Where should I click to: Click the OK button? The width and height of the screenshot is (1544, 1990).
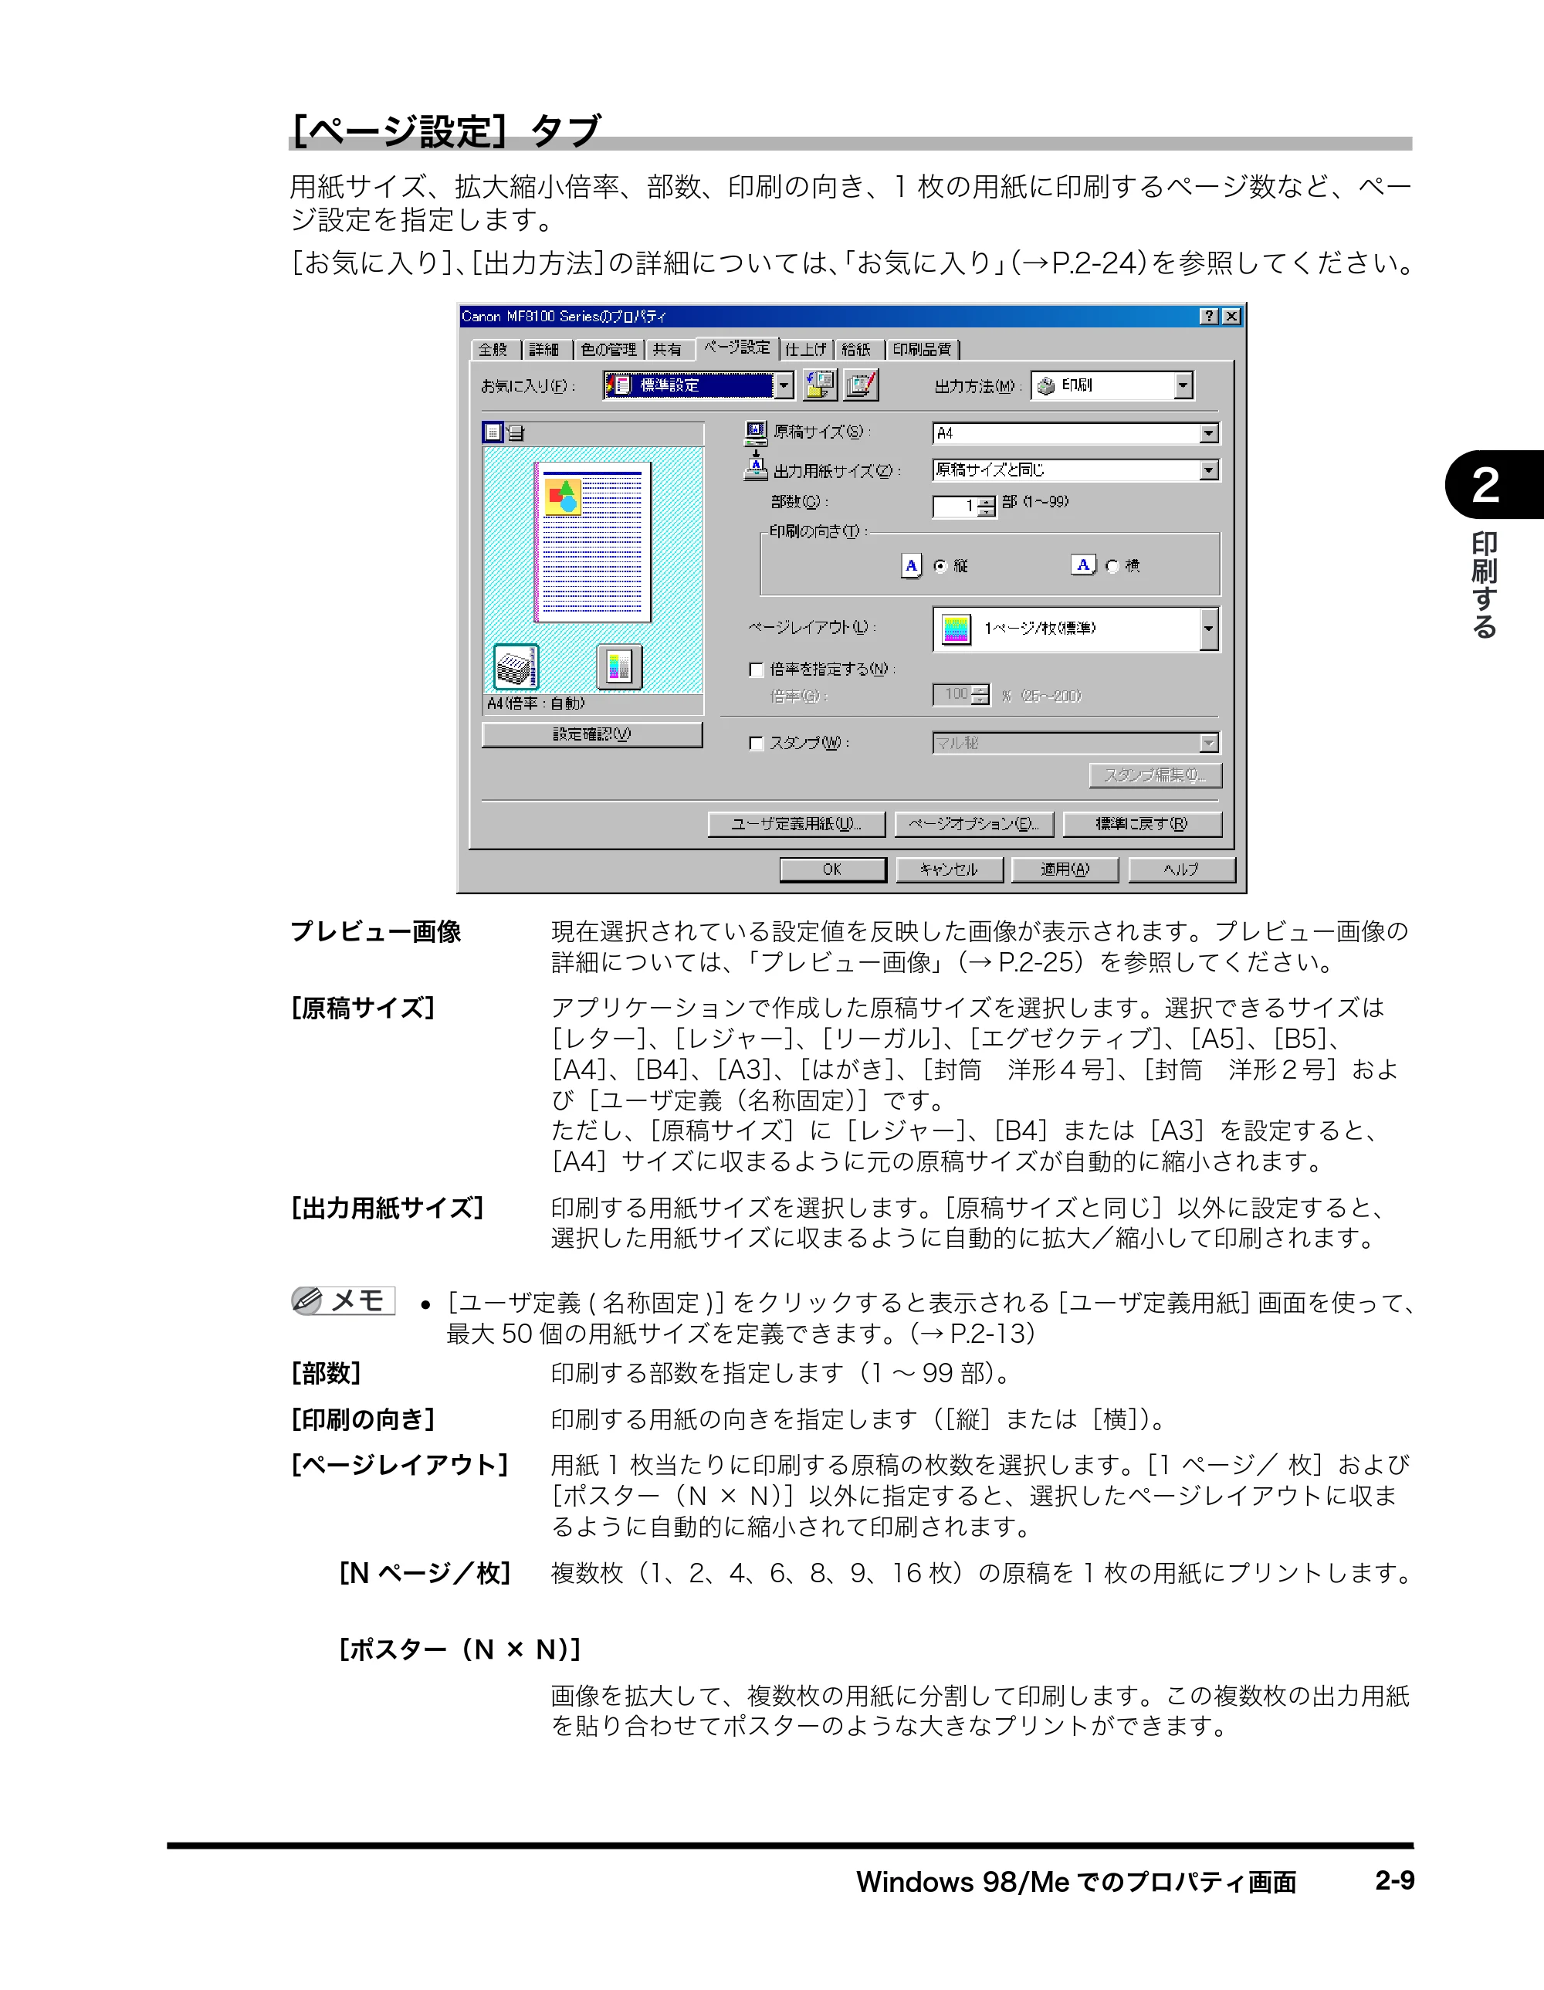832,870
